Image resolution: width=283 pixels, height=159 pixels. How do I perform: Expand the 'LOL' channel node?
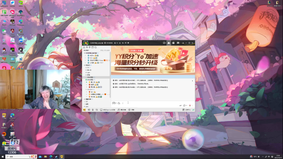84,102
